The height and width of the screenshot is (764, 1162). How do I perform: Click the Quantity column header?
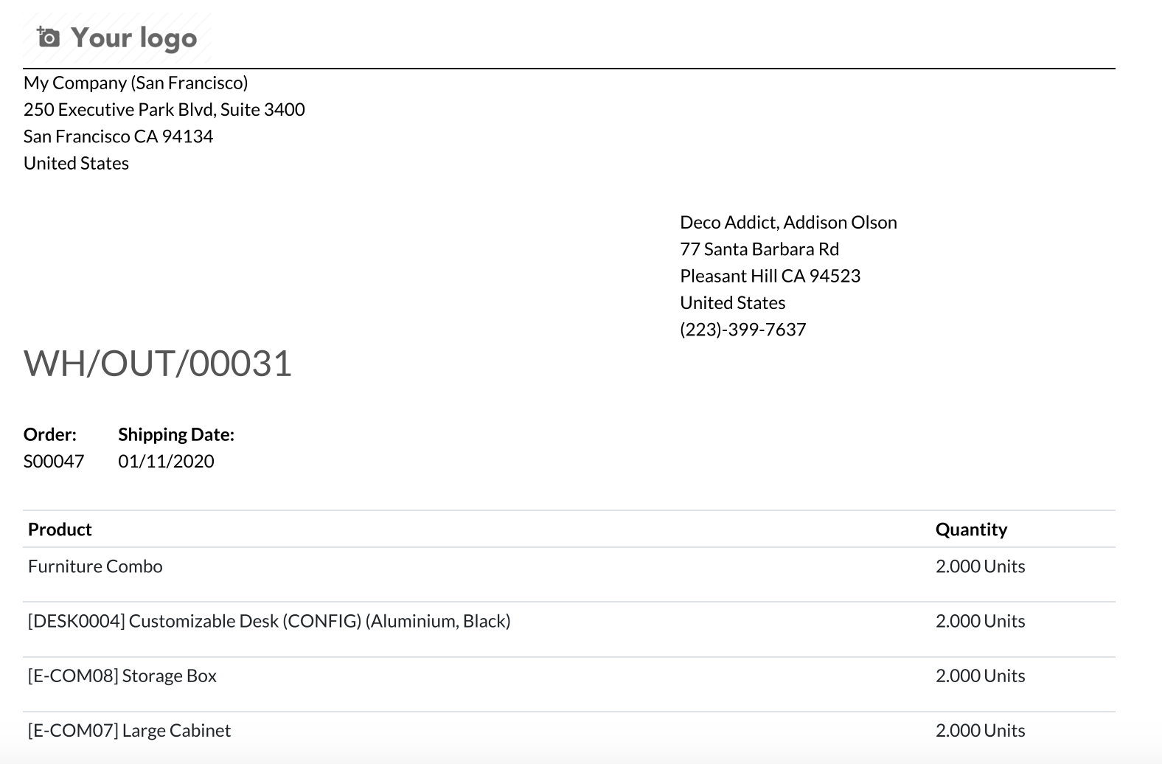(971, 529)
